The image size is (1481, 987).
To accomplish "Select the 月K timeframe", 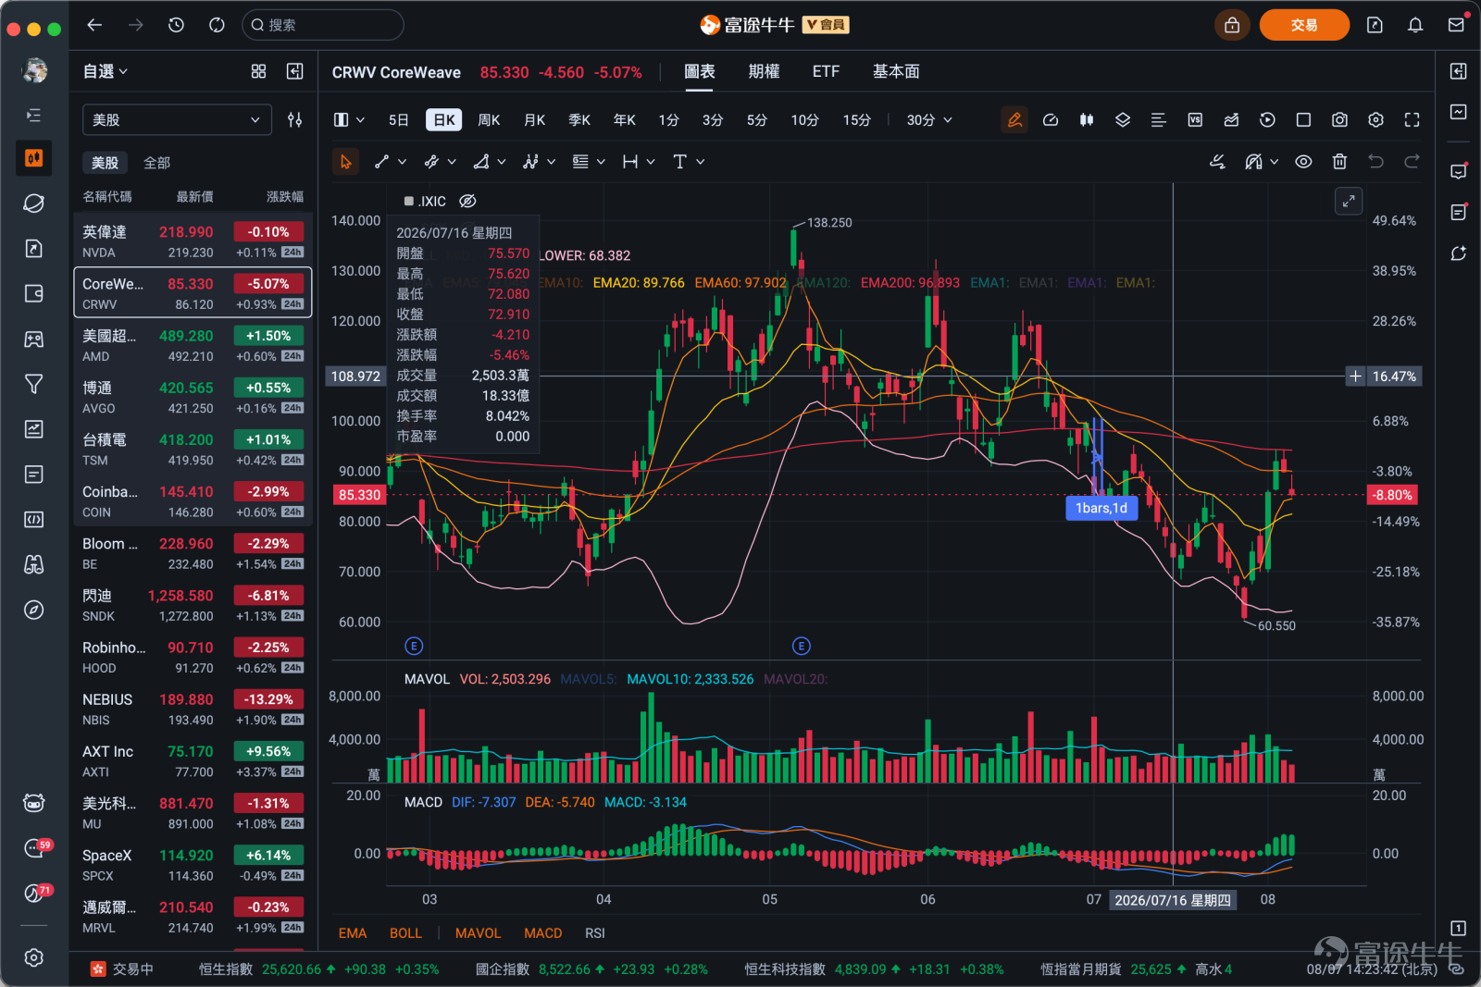I will [534, 120].
